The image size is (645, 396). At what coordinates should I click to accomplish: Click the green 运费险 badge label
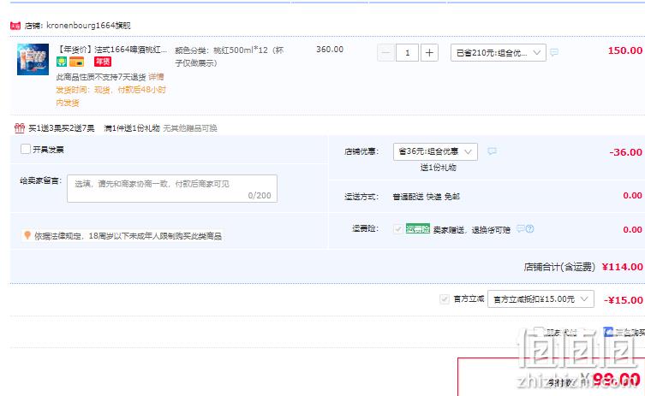[x=417, y=229]
